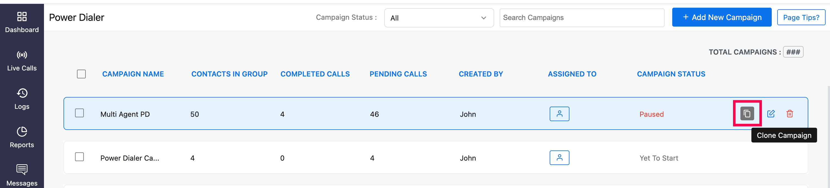Go to Dashboard in sidebar

tap(22, 22)
